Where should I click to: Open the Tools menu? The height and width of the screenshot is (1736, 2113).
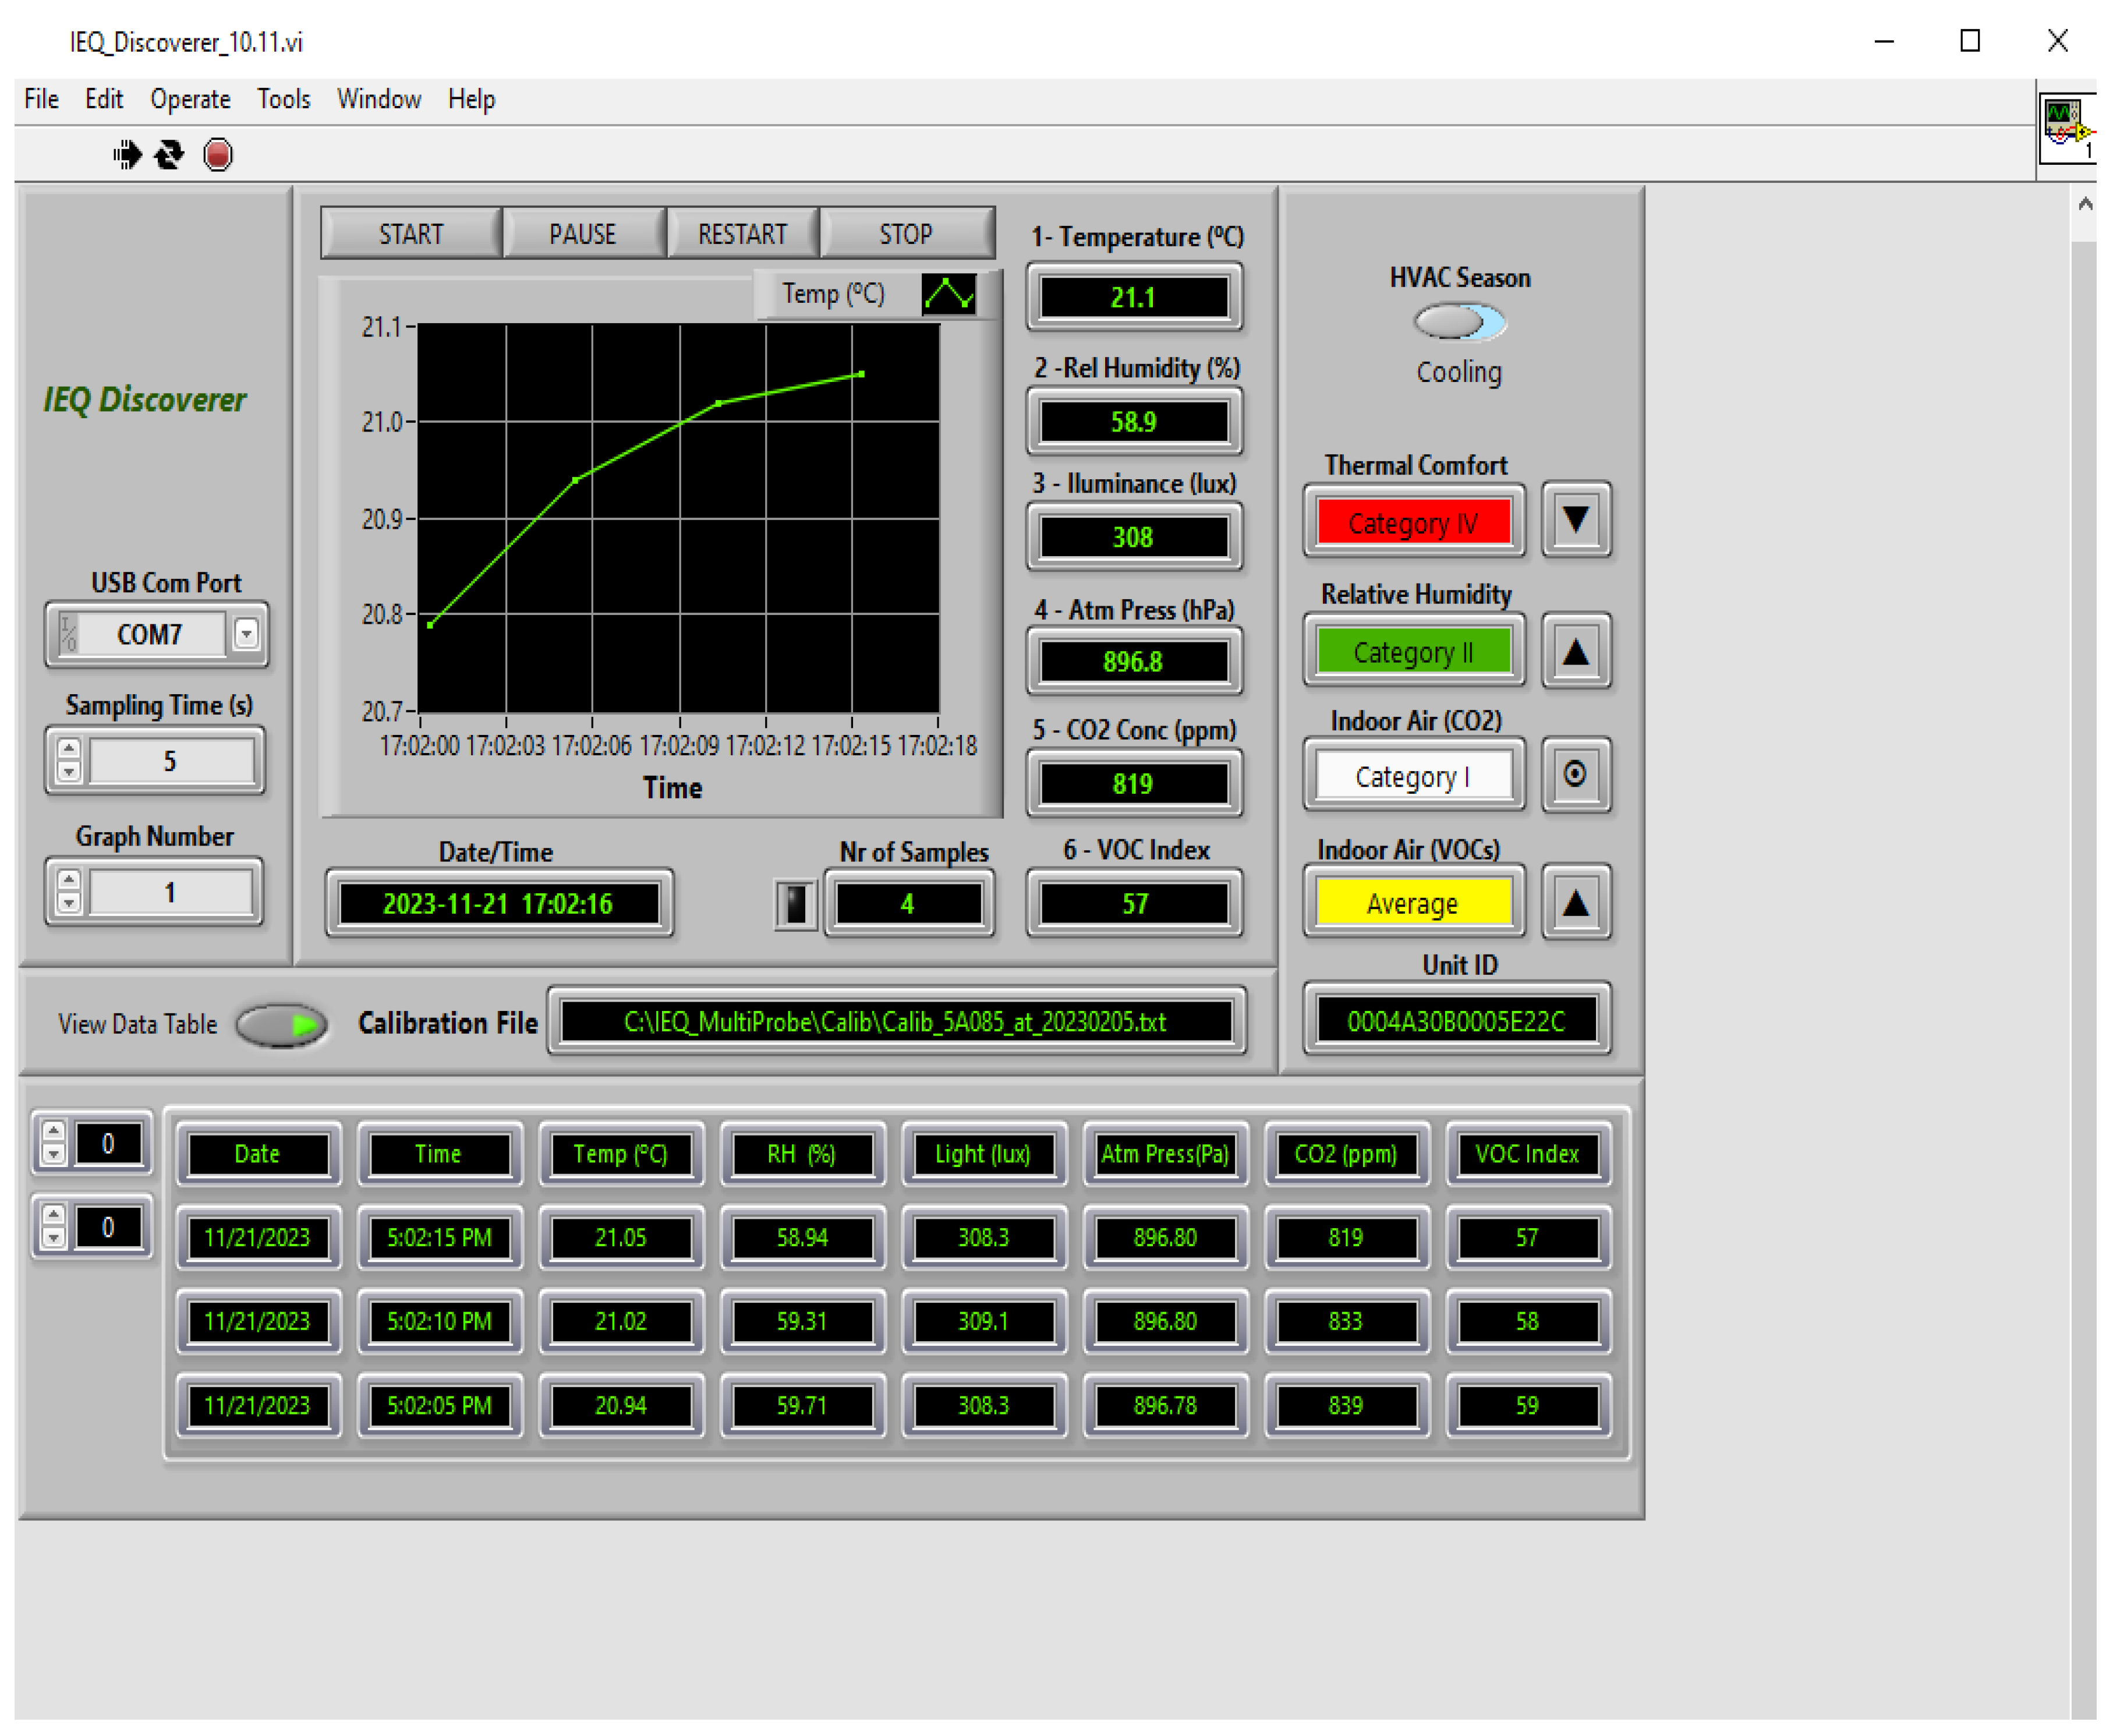[x=283, y=99]
